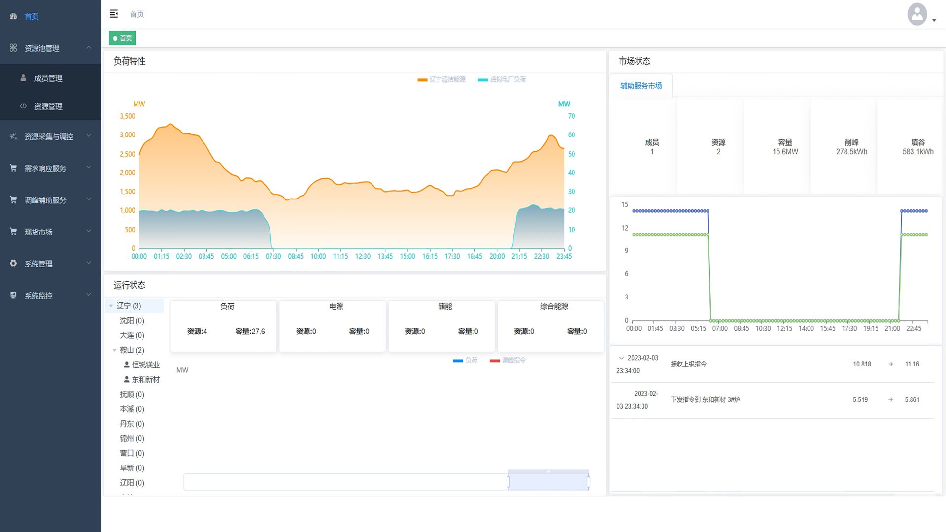Toggle 辽宁清洁能源 legend series

click(441, 79)
